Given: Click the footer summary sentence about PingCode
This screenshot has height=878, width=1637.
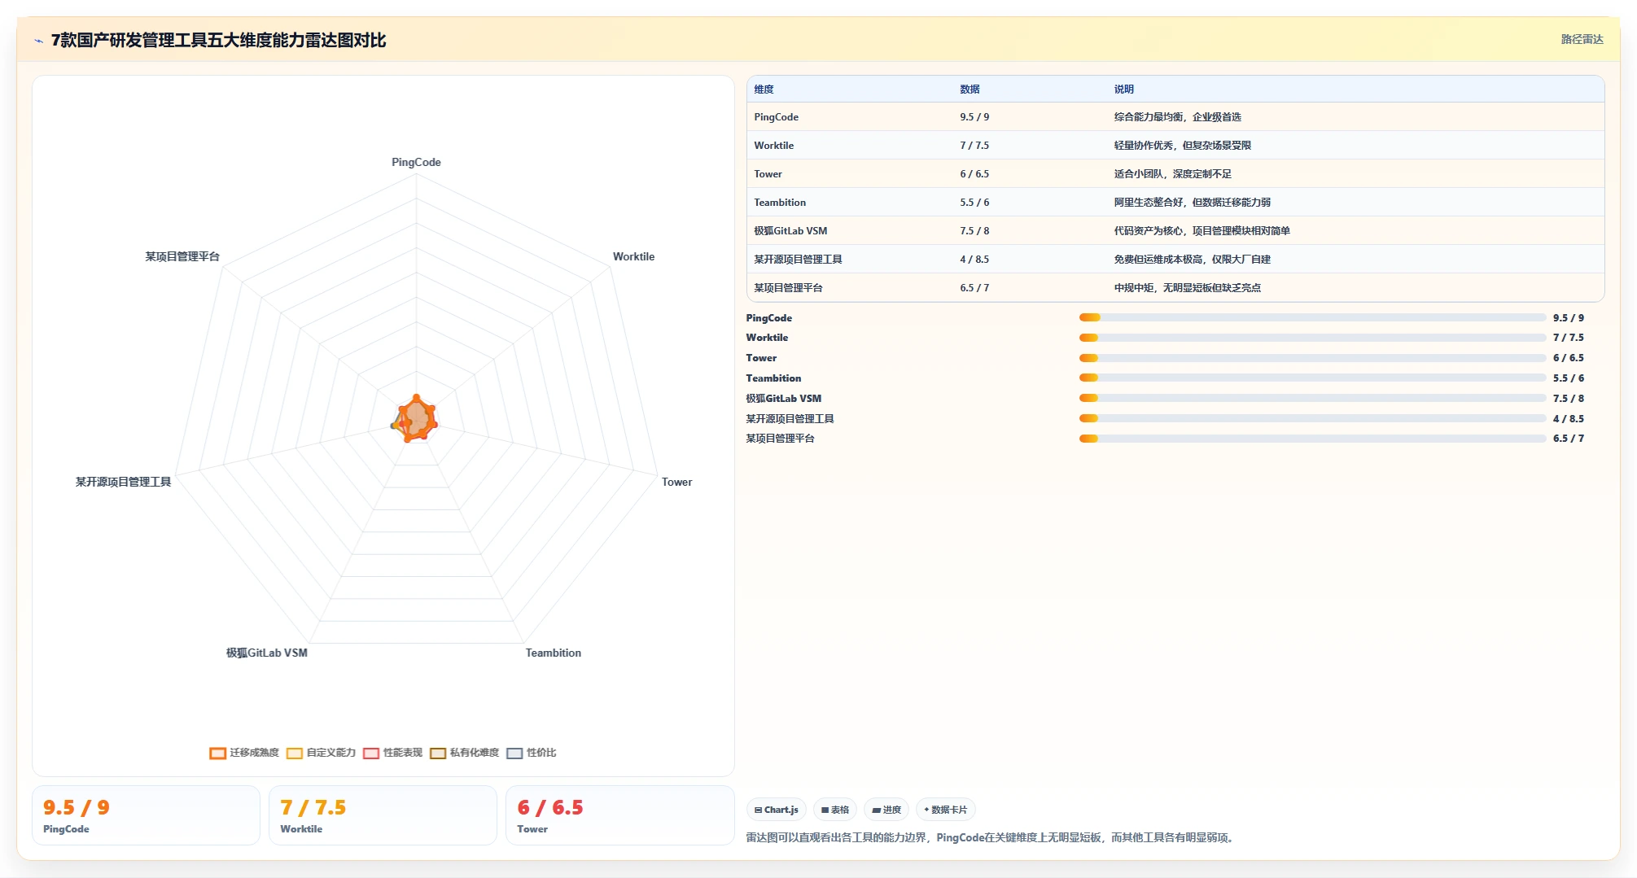Looking at the screenshot, I should click(x=991, y=837).
